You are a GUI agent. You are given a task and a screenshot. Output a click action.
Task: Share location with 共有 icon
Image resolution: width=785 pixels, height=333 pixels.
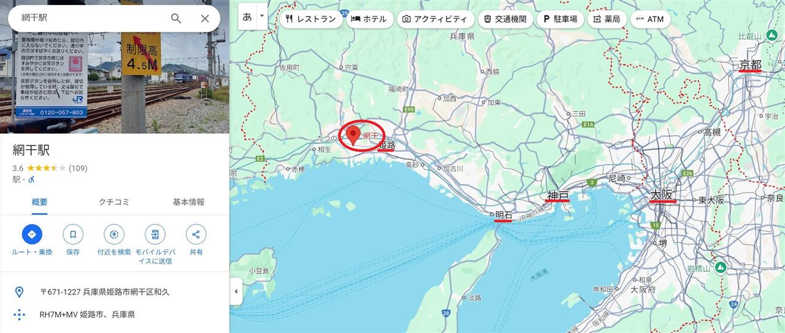tap(196, 234)
